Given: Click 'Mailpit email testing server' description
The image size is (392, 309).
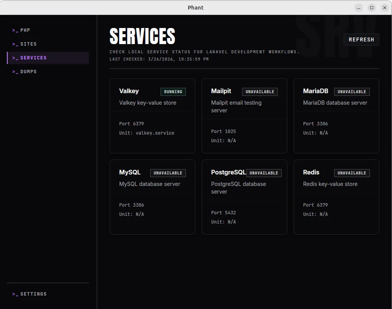Looking at the screenshot, I should tap(236, 107).
